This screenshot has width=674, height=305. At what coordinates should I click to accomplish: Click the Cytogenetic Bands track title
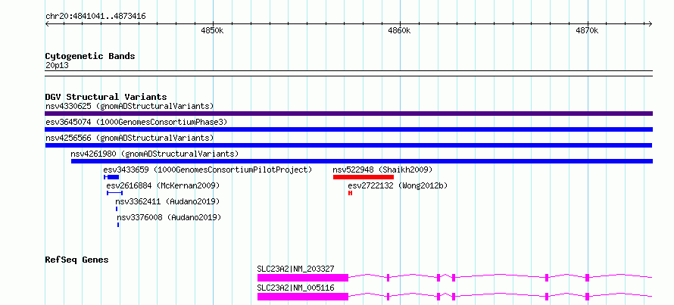(90, 56)
